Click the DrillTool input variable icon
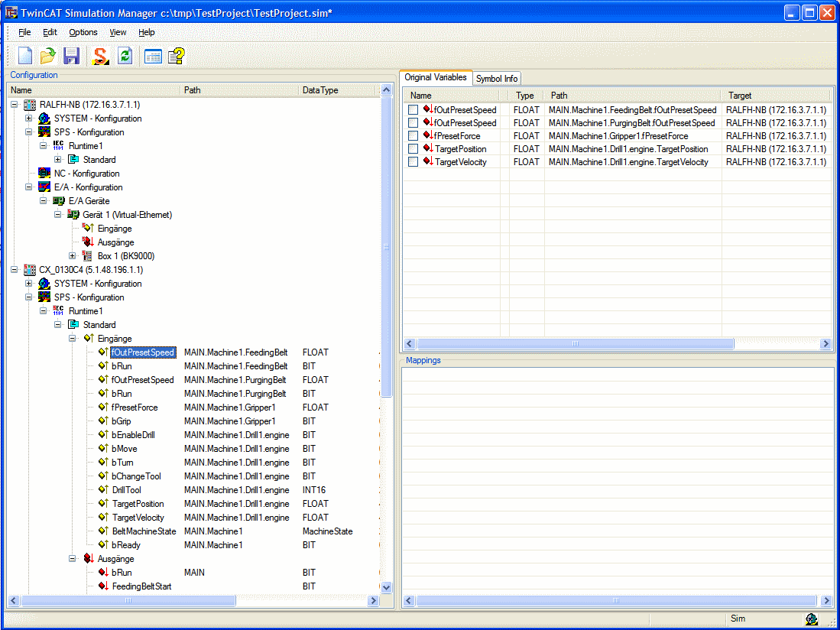The width and height of the screenshot is (840, 630). coord(103,489)
